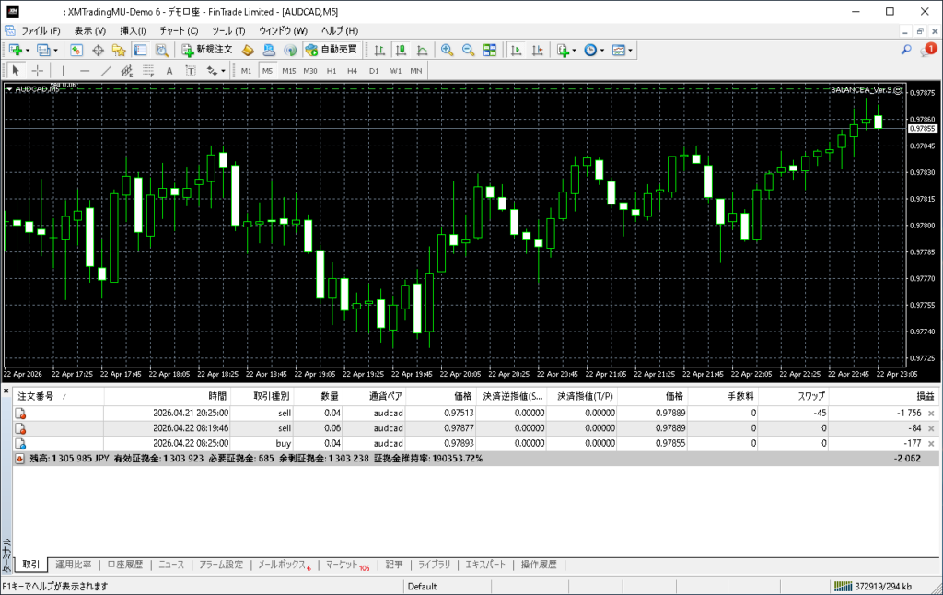Close the 0.06 lot sell position

pyautogui.click(x=931, y=428)
